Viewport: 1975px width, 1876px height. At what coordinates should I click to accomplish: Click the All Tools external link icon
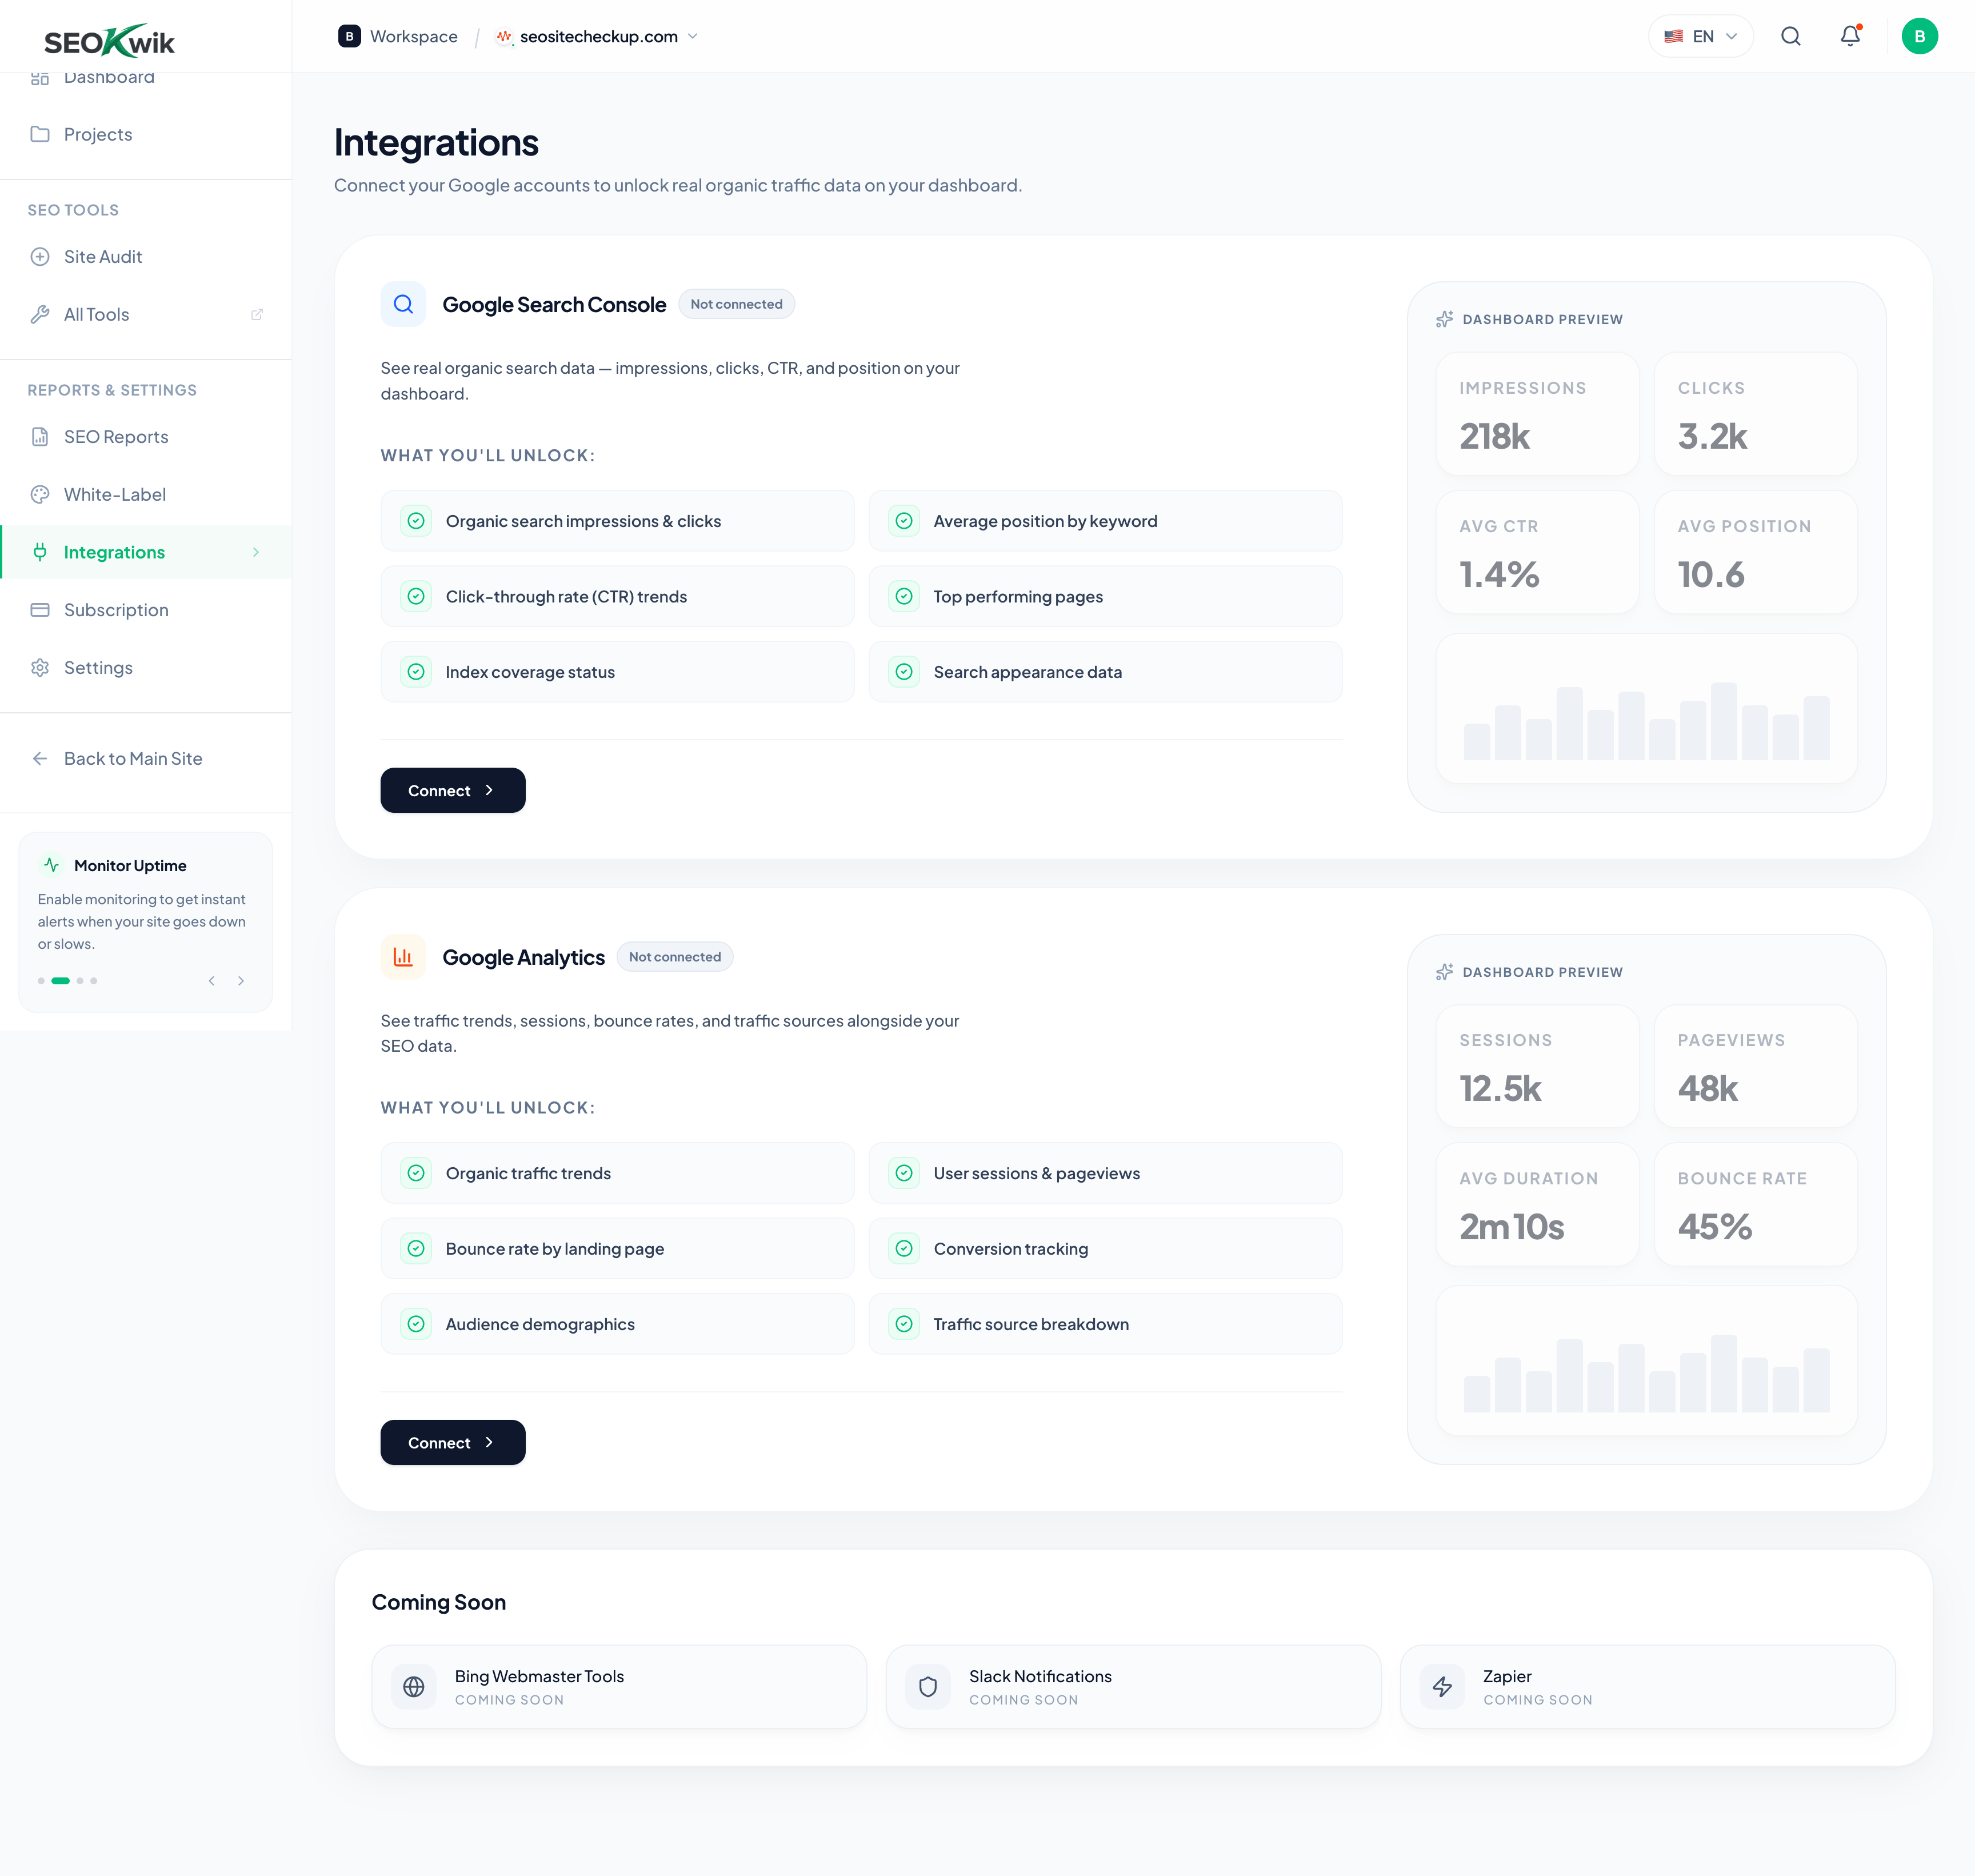click(257, 314)
